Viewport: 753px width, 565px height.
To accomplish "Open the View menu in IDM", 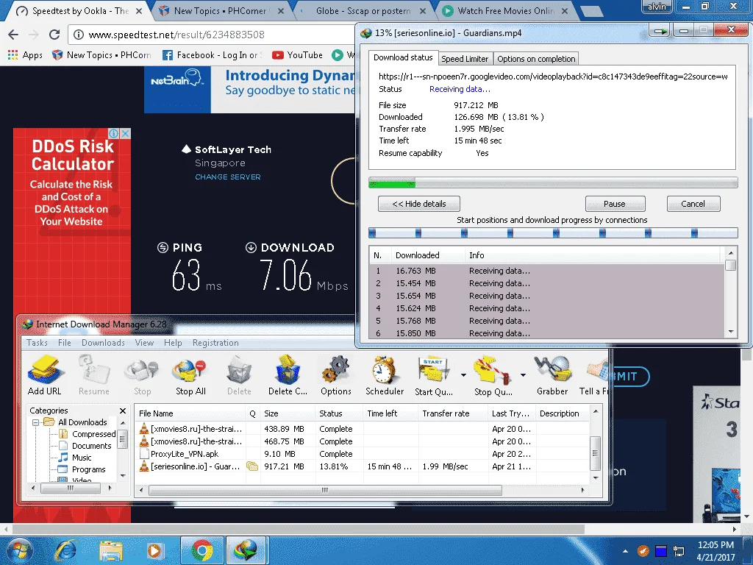I will tap(144, 343).
